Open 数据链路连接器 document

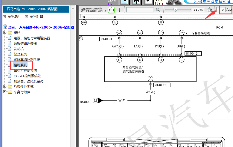click(x=25, y=43)
